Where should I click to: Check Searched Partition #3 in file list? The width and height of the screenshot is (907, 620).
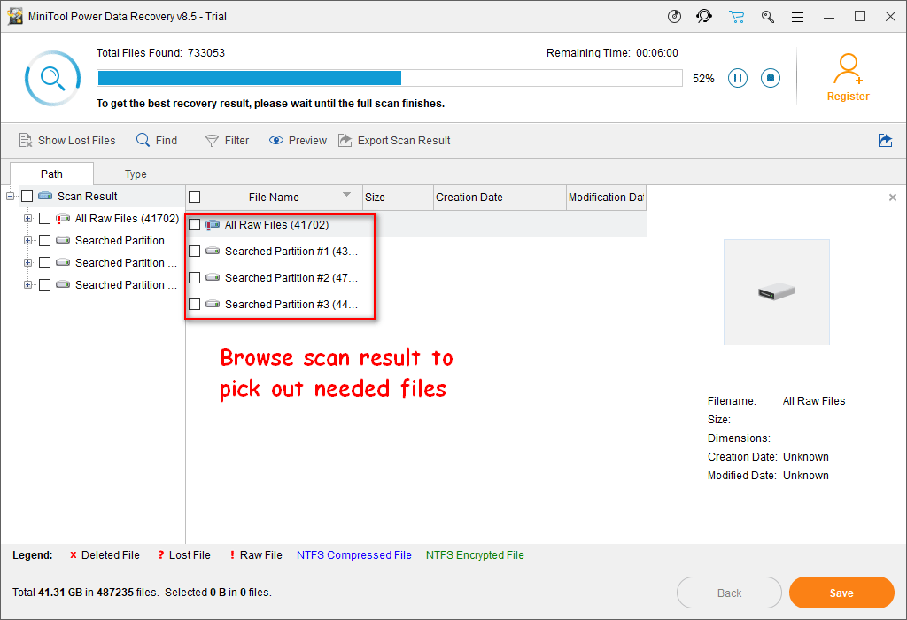195,304
